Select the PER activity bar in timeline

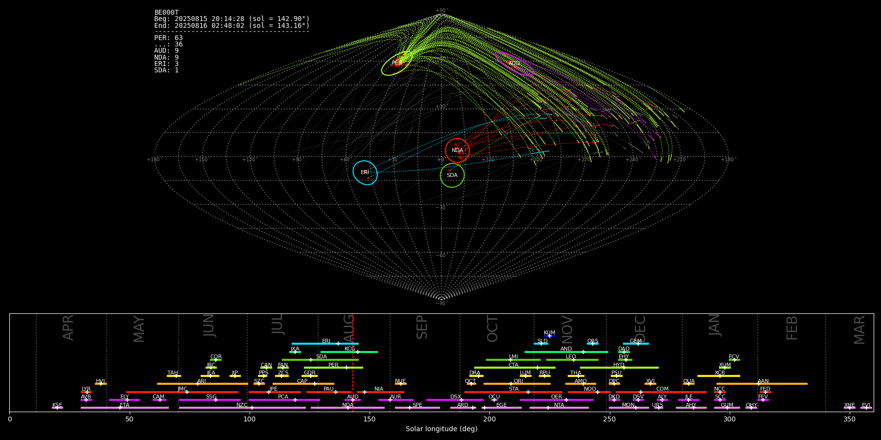333,368
